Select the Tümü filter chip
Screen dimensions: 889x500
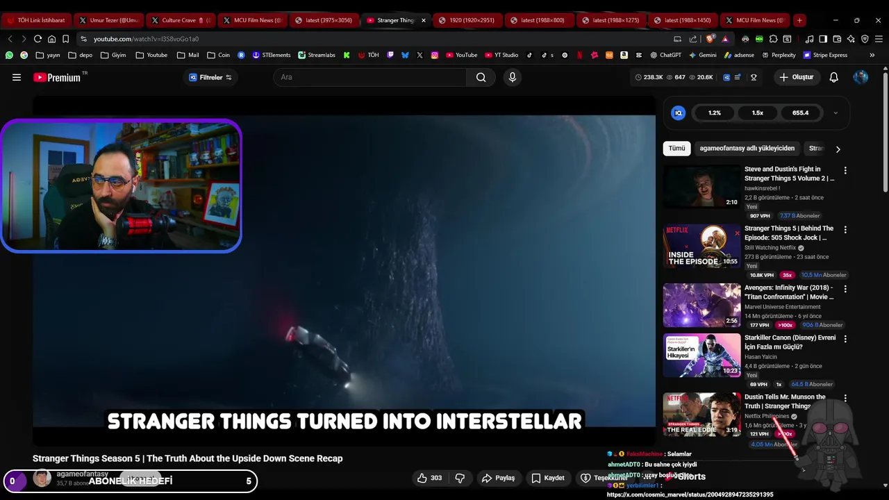pos(676,148)
